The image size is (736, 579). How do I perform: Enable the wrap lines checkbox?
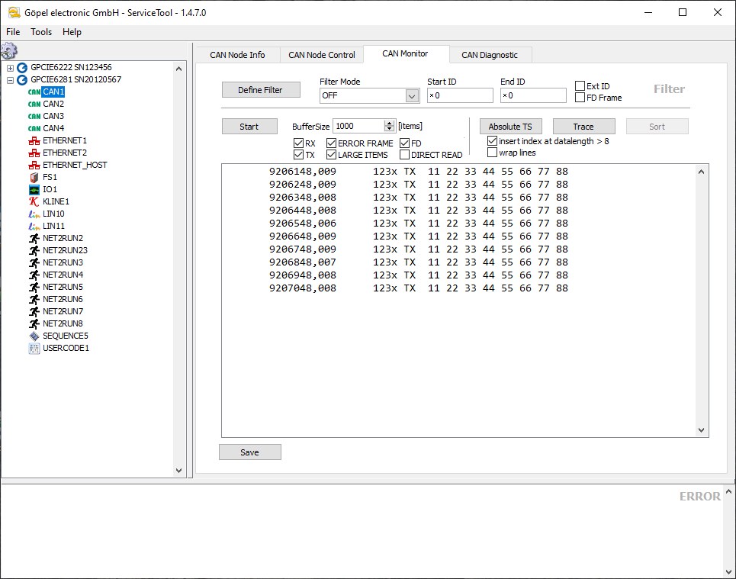click(x=493, y=153)
